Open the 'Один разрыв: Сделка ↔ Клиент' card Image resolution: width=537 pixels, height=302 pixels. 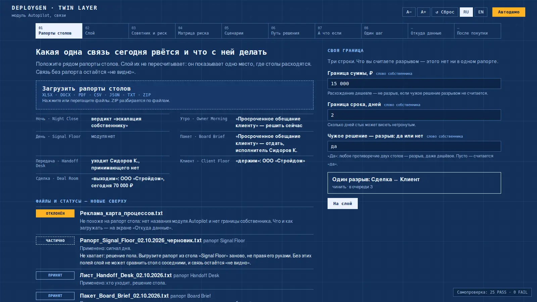pyautogui.click(x=414, y=183)
